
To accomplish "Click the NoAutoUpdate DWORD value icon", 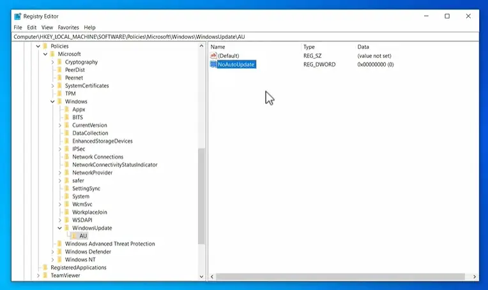I will coord(213,64).
